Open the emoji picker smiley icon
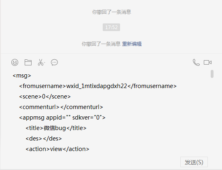Viewport: 222px width, 170px height. pos(15,62)
